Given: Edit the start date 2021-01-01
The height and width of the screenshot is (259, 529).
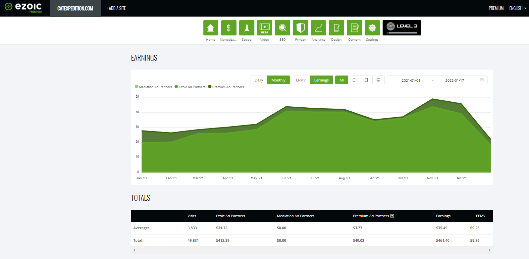Looking at the screenshot, I should [x=411, y=80].
